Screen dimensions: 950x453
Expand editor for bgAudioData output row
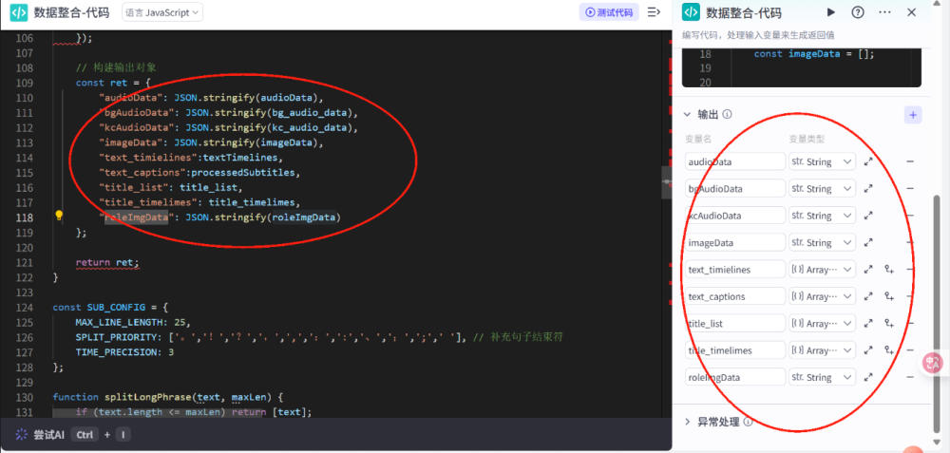[868, 188]
